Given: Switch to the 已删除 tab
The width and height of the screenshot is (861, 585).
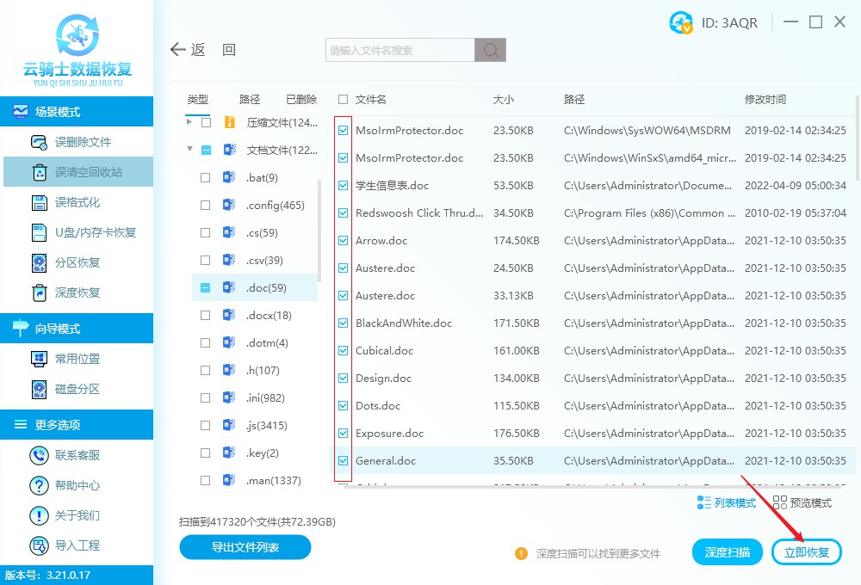Looking at the screenshot, I should [301, 99].
